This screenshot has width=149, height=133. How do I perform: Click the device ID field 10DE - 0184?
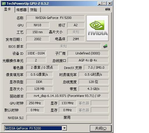click(36, 53)
